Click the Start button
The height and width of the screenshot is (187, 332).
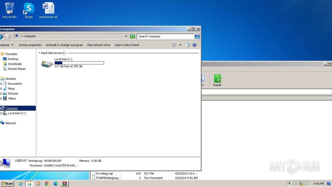(x=7, y=184)
